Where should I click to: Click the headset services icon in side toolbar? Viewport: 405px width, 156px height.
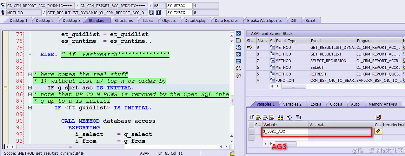coord(238,68)
